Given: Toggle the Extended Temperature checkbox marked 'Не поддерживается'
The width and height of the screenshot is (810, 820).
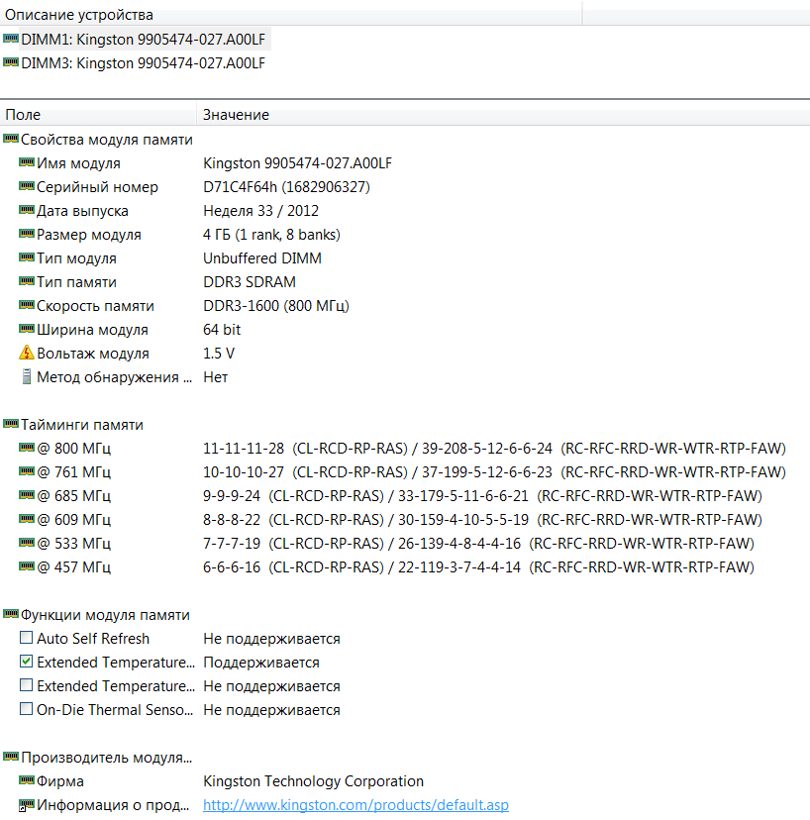Looking at the screenshot, I should (x=26, y=685).
